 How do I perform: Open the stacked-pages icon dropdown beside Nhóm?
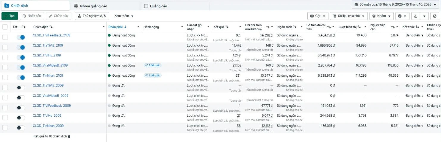pyautogui.click(x=402, y=16)
